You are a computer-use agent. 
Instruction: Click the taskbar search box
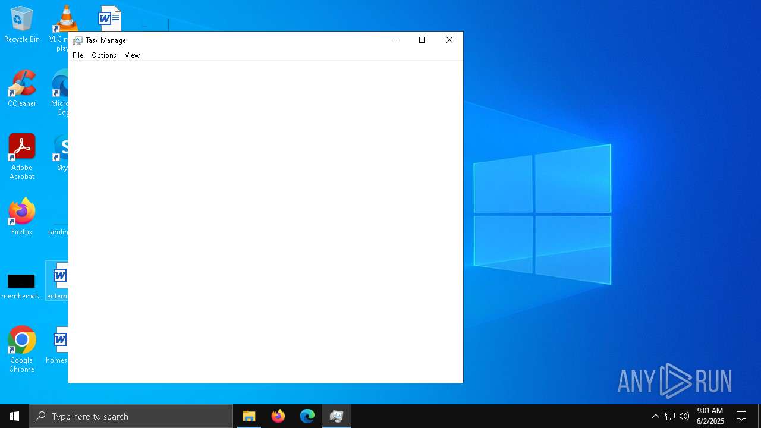click(131, 416)
